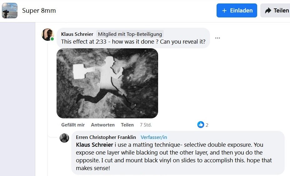Click the plus icon on Einladen button
290x176 pixels.
[224, 11]
